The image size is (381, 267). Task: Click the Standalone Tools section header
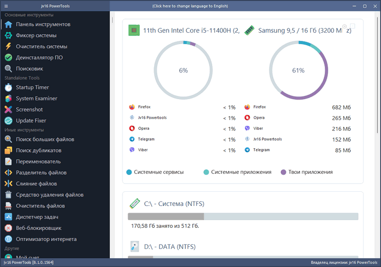click(22, 78)
